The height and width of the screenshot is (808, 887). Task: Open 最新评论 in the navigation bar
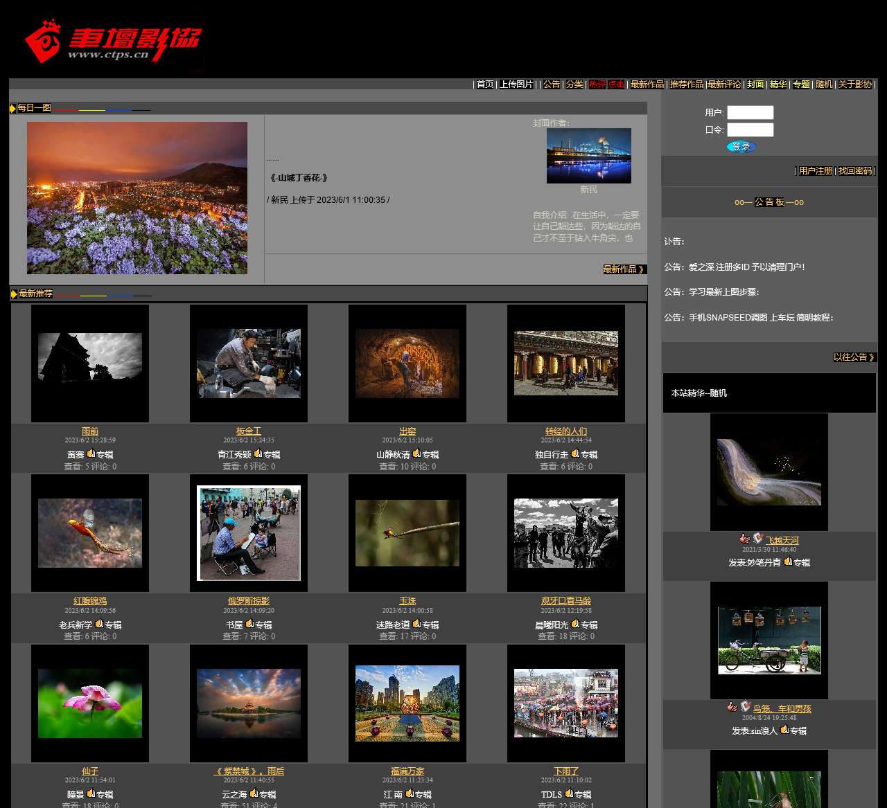coord(724,84)
